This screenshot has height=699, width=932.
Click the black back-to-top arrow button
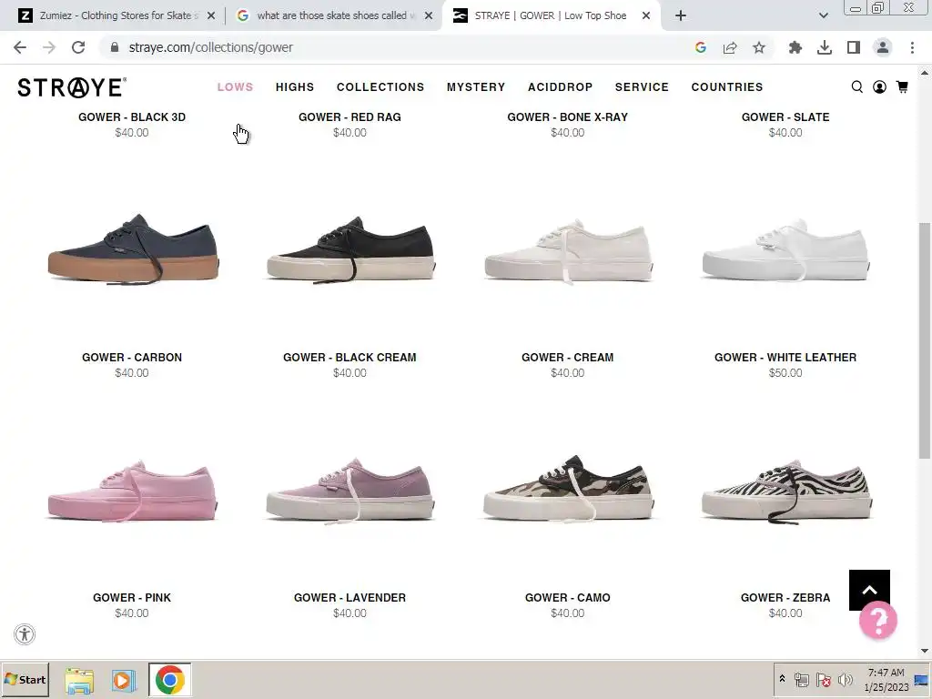point(869,590)
